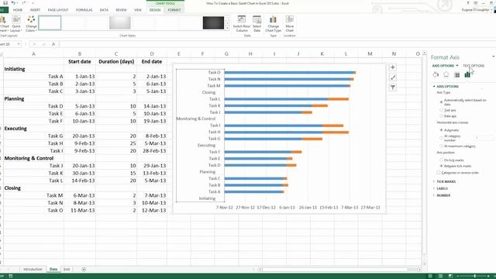496x279 pixels.
Task: Switch to the End sheet tab
Action: tap(67, 270)
